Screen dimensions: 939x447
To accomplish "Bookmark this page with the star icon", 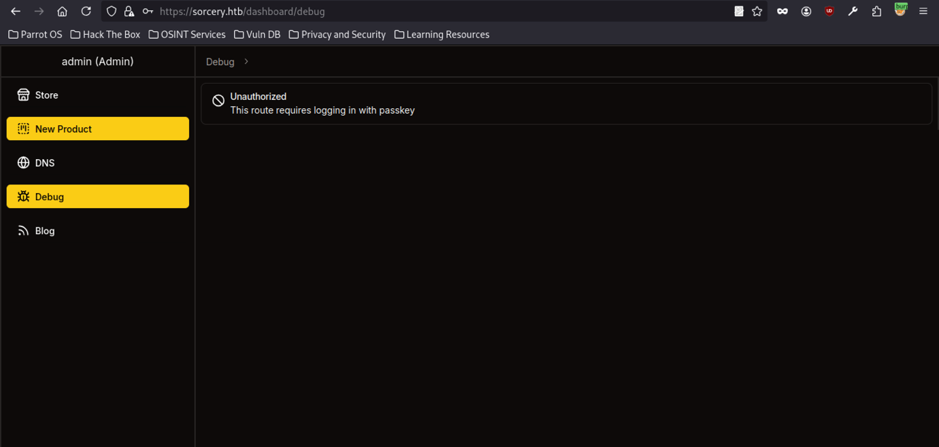I will point(757,12).
